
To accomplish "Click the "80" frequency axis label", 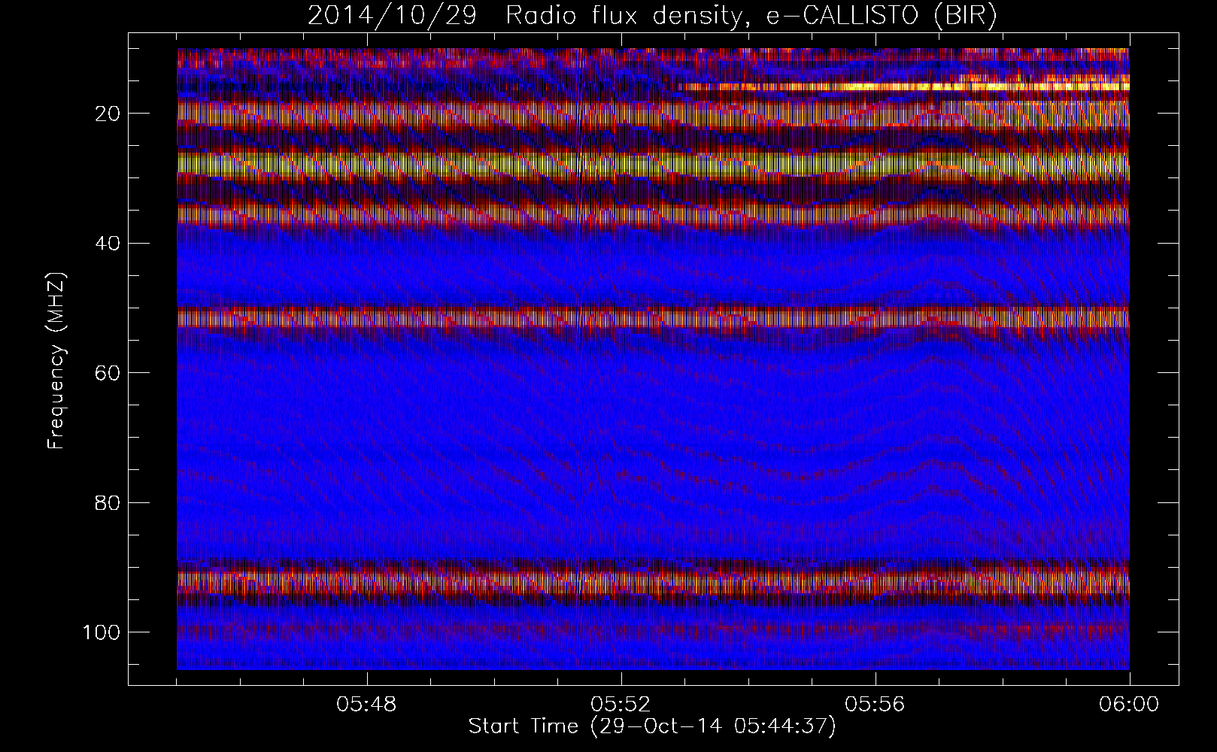I will click(108, 502).
